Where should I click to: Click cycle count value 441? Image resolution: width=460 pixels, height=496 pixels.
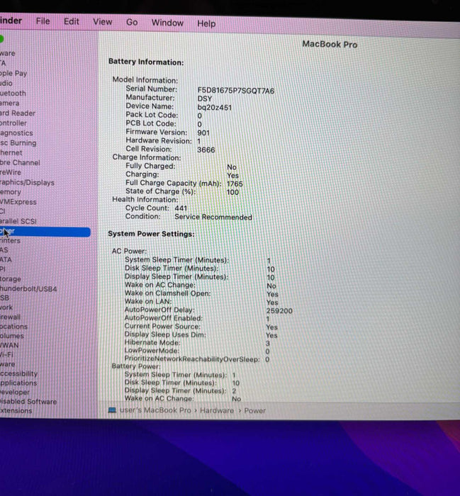[x=181, y=208]
